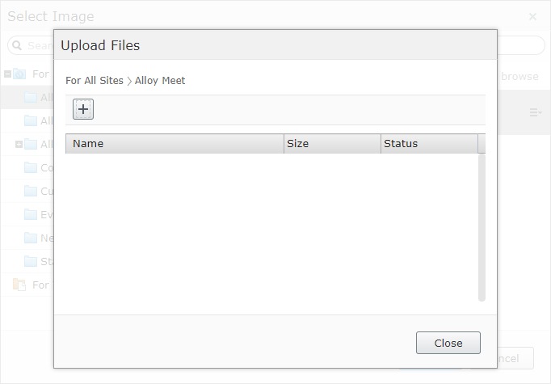The height and width of the screenshot is (384, 551).
Task: Click the search magnifier icon
Action: (x=17, y=46)
